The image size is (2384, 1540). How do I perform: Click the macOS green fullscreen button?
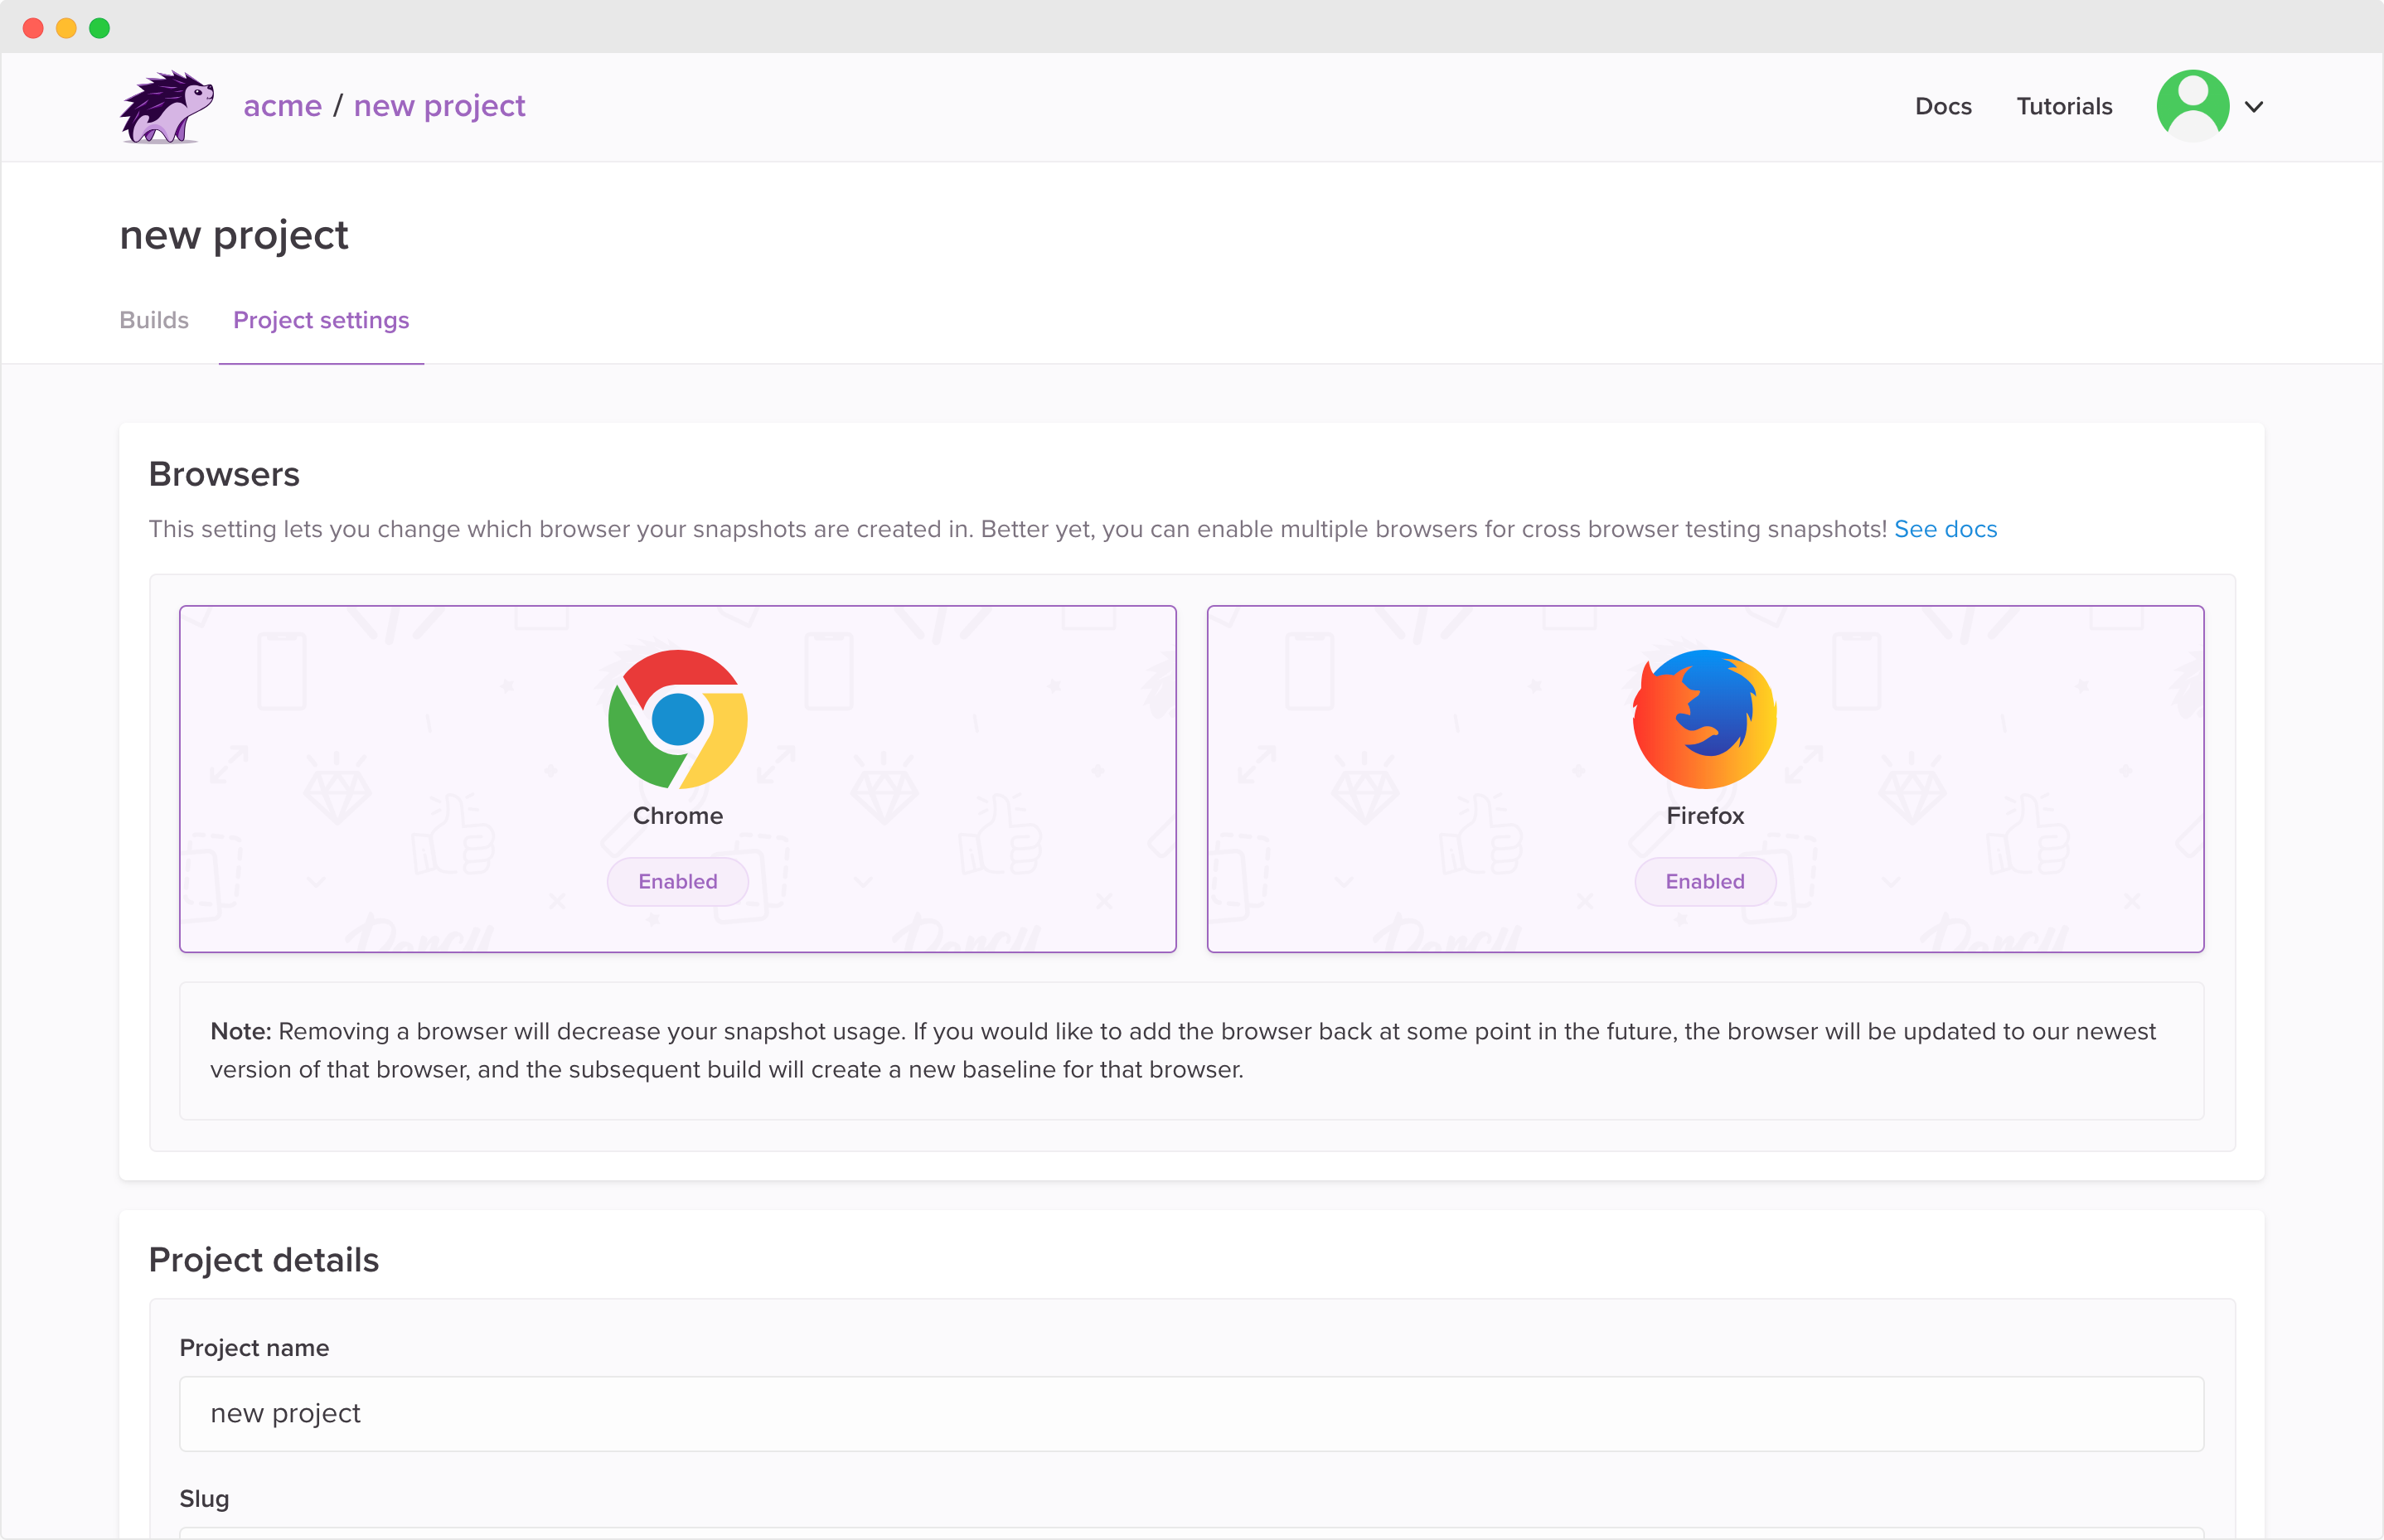[99, 28]
